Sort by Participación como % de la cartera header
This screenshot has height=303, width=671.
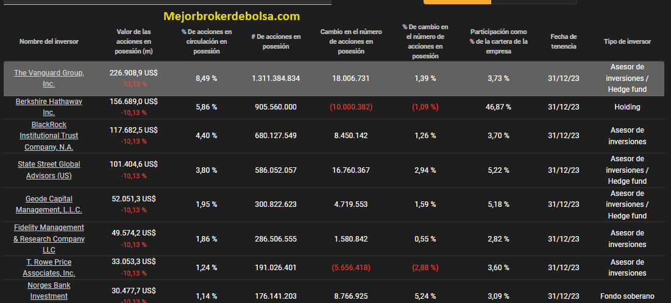[x=499, y=41]
